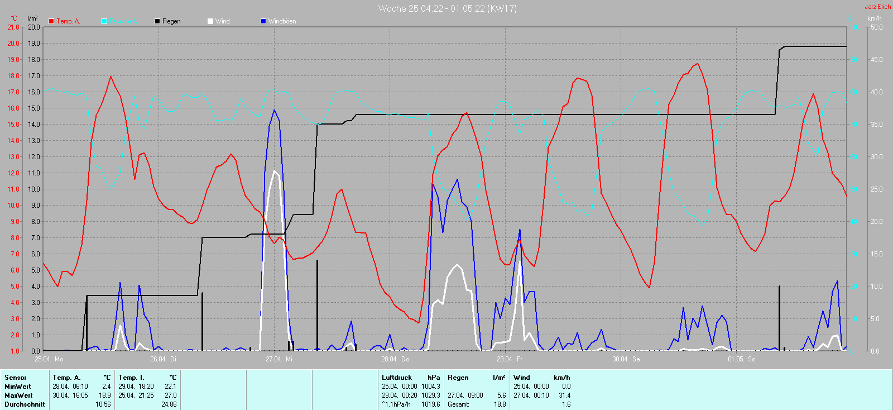The image size is (893, 410).
Task: Click the 'l/m²' axis unit label above the chart
Action: point(32,18)
